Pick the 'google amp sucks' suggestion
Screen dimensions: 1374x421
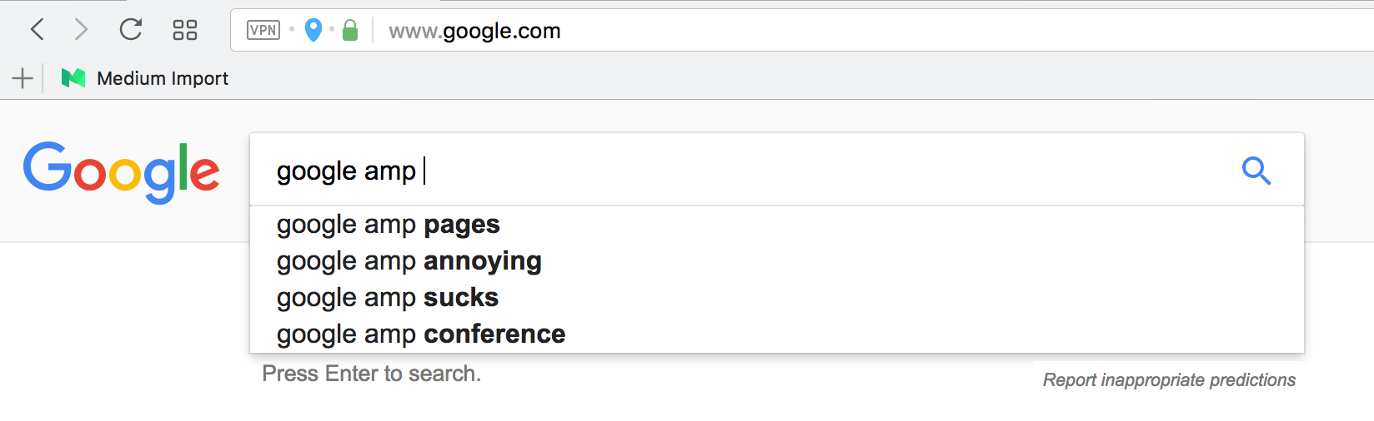pyautogui.click(x=388, y=298)
